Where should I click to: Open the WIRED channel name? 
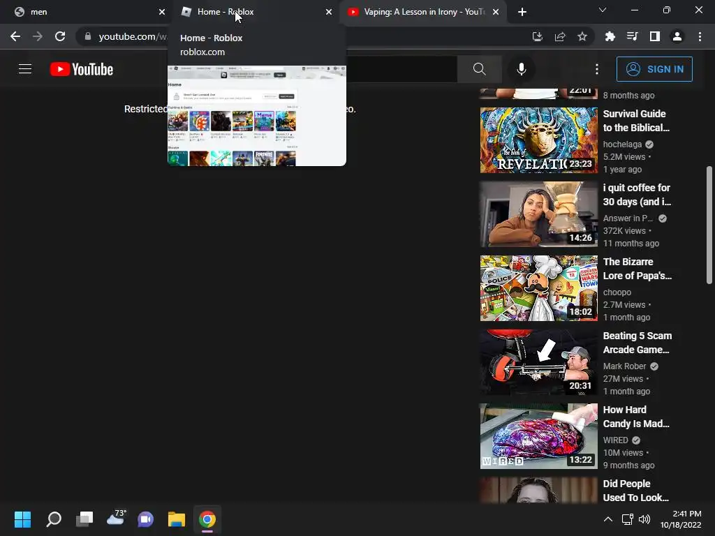click(615, 440)
